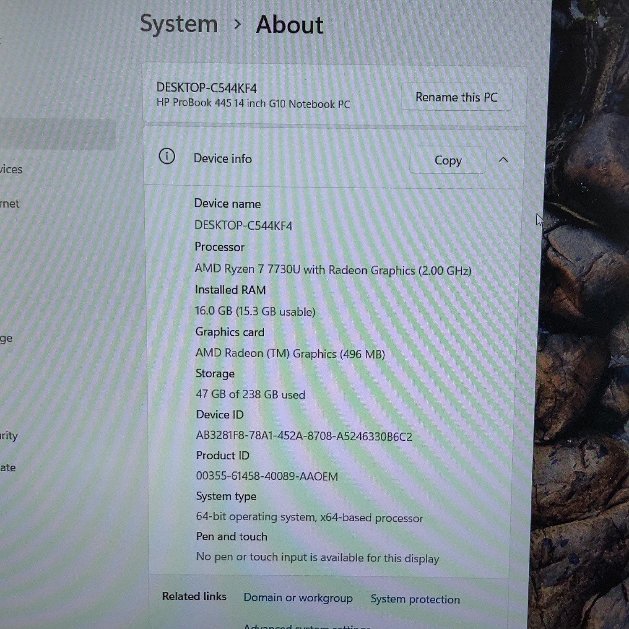629x629 pixels.
Task: Click the Pen and touch label
Action: tap(231, 537)
